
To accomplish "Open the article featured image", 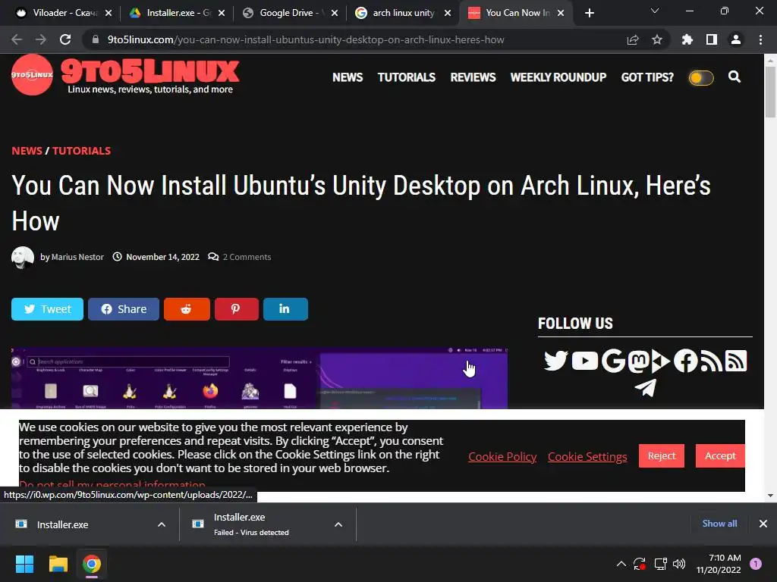I will (260, 378).
